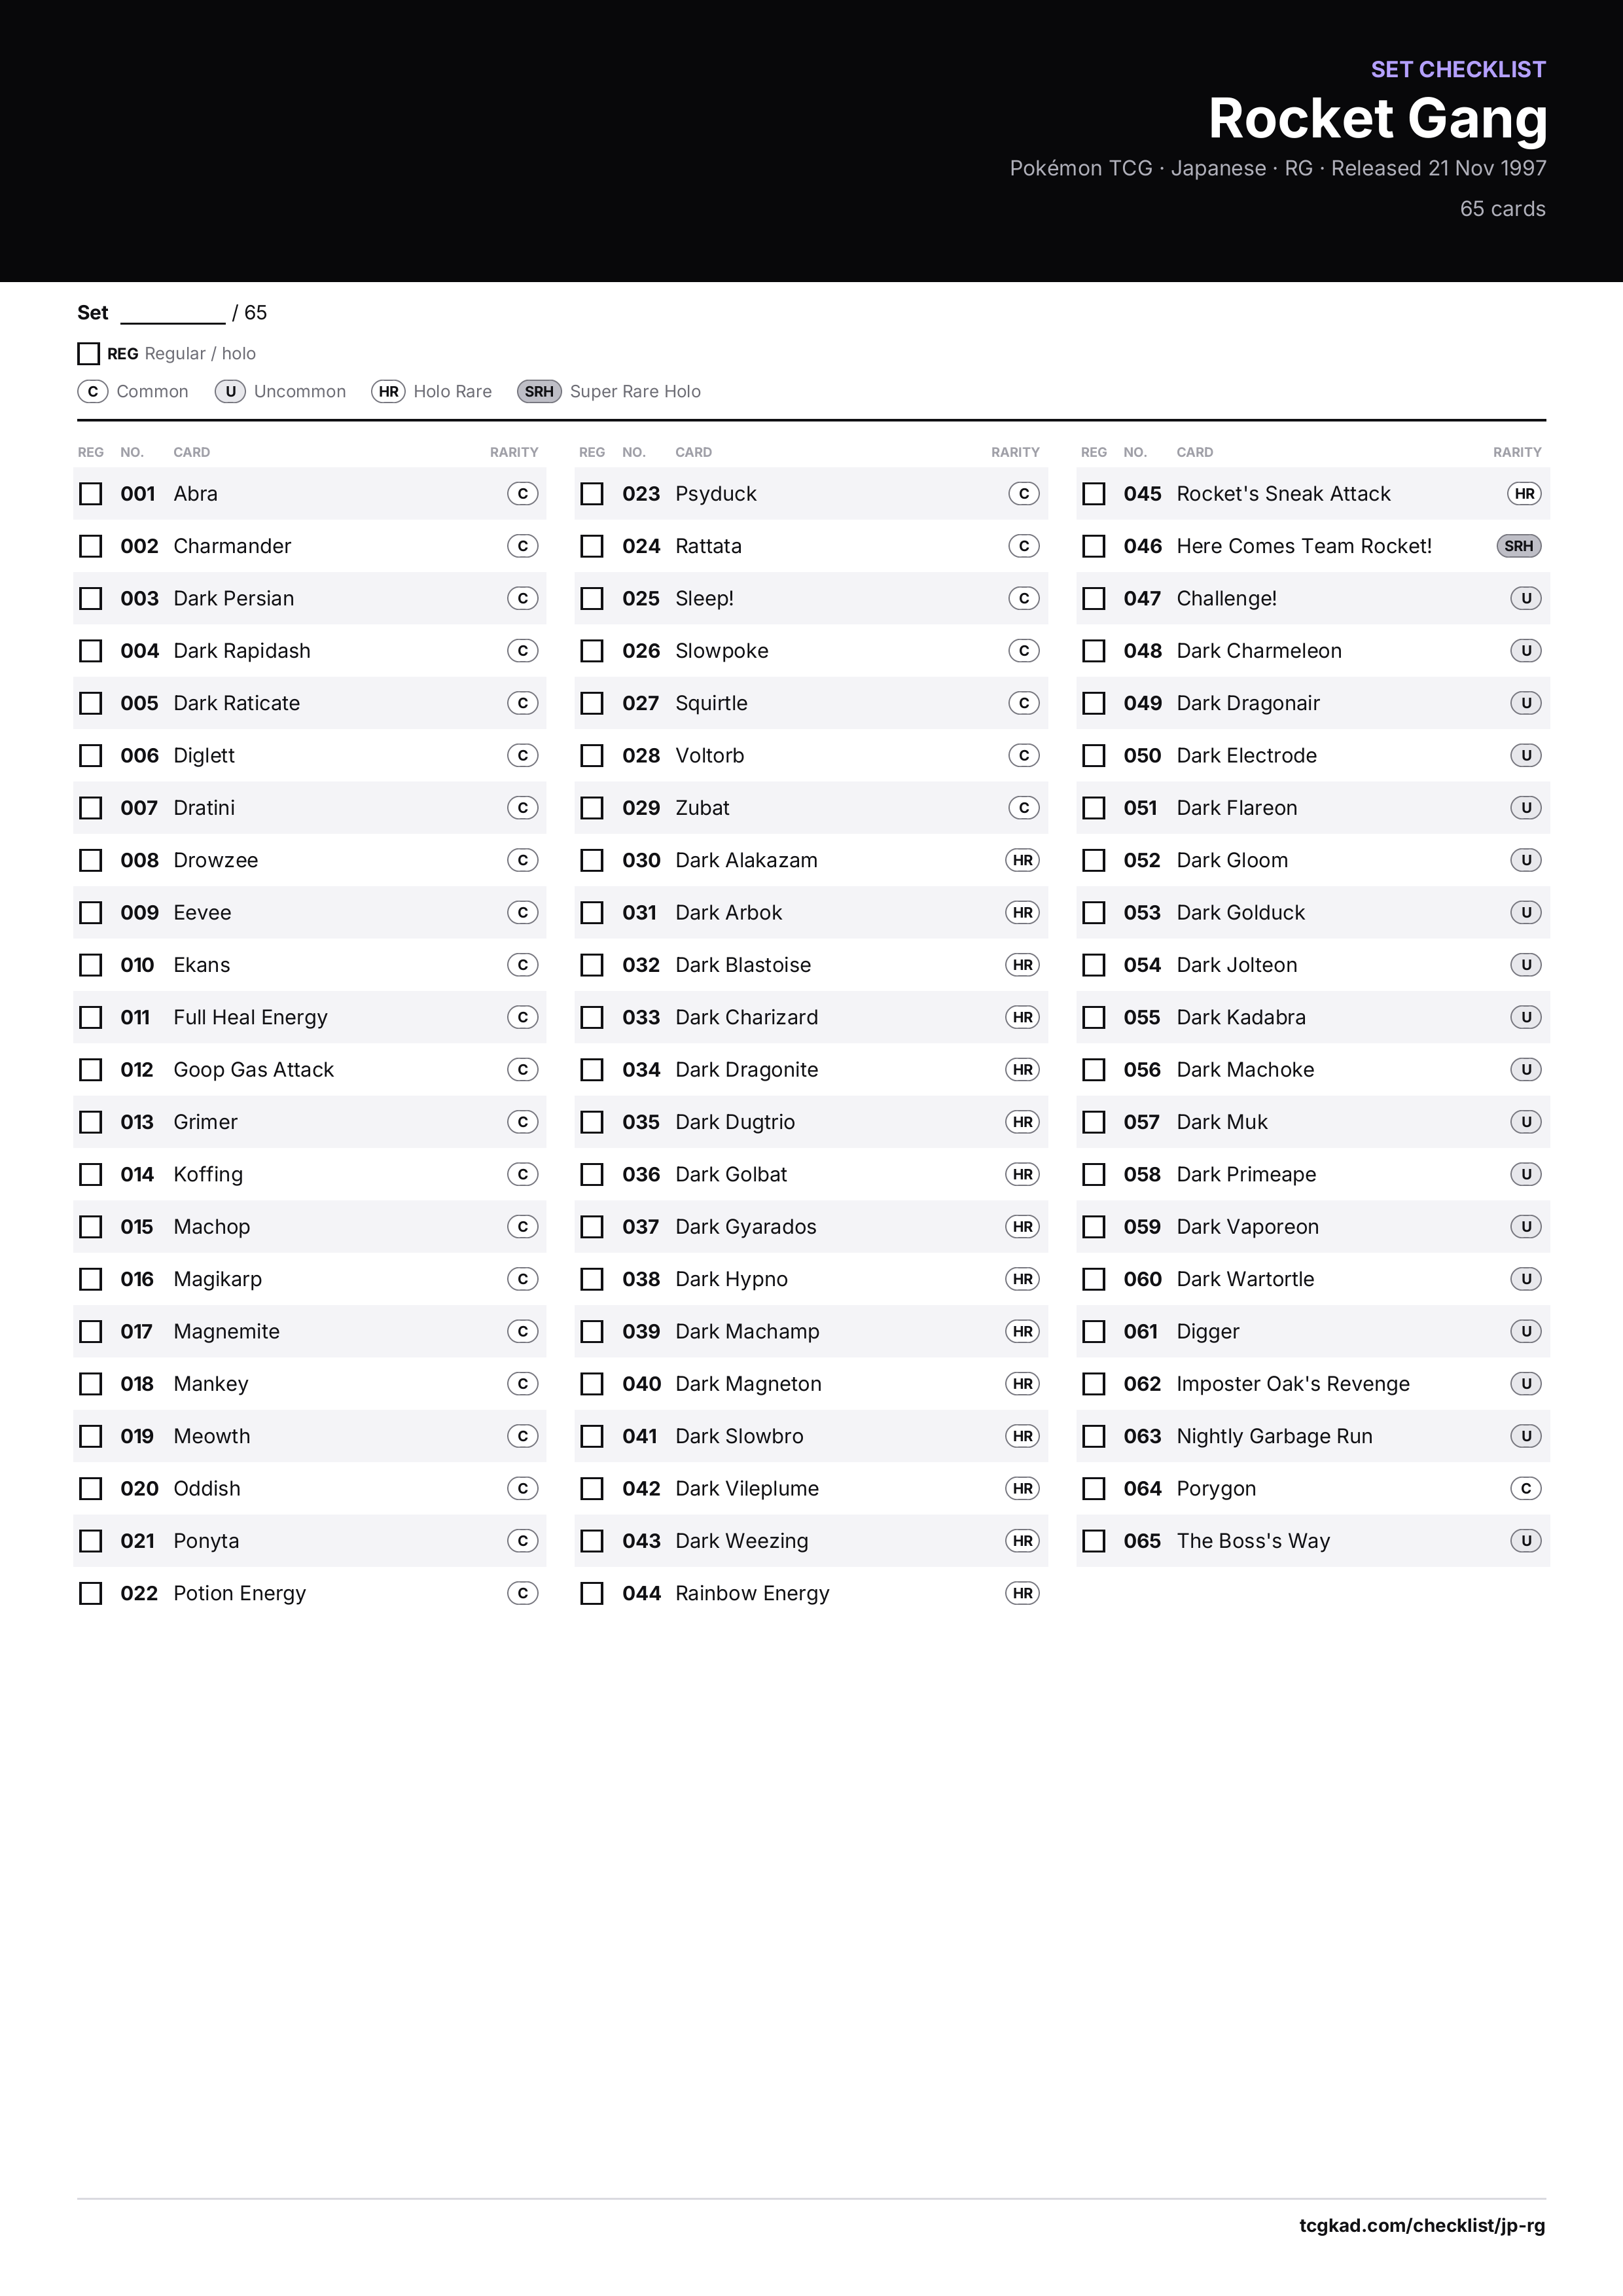Viewport: 1623px width, 2296px height.
Task: Click the Rocket Gang title heading
Action: [x=1377, y=118]
